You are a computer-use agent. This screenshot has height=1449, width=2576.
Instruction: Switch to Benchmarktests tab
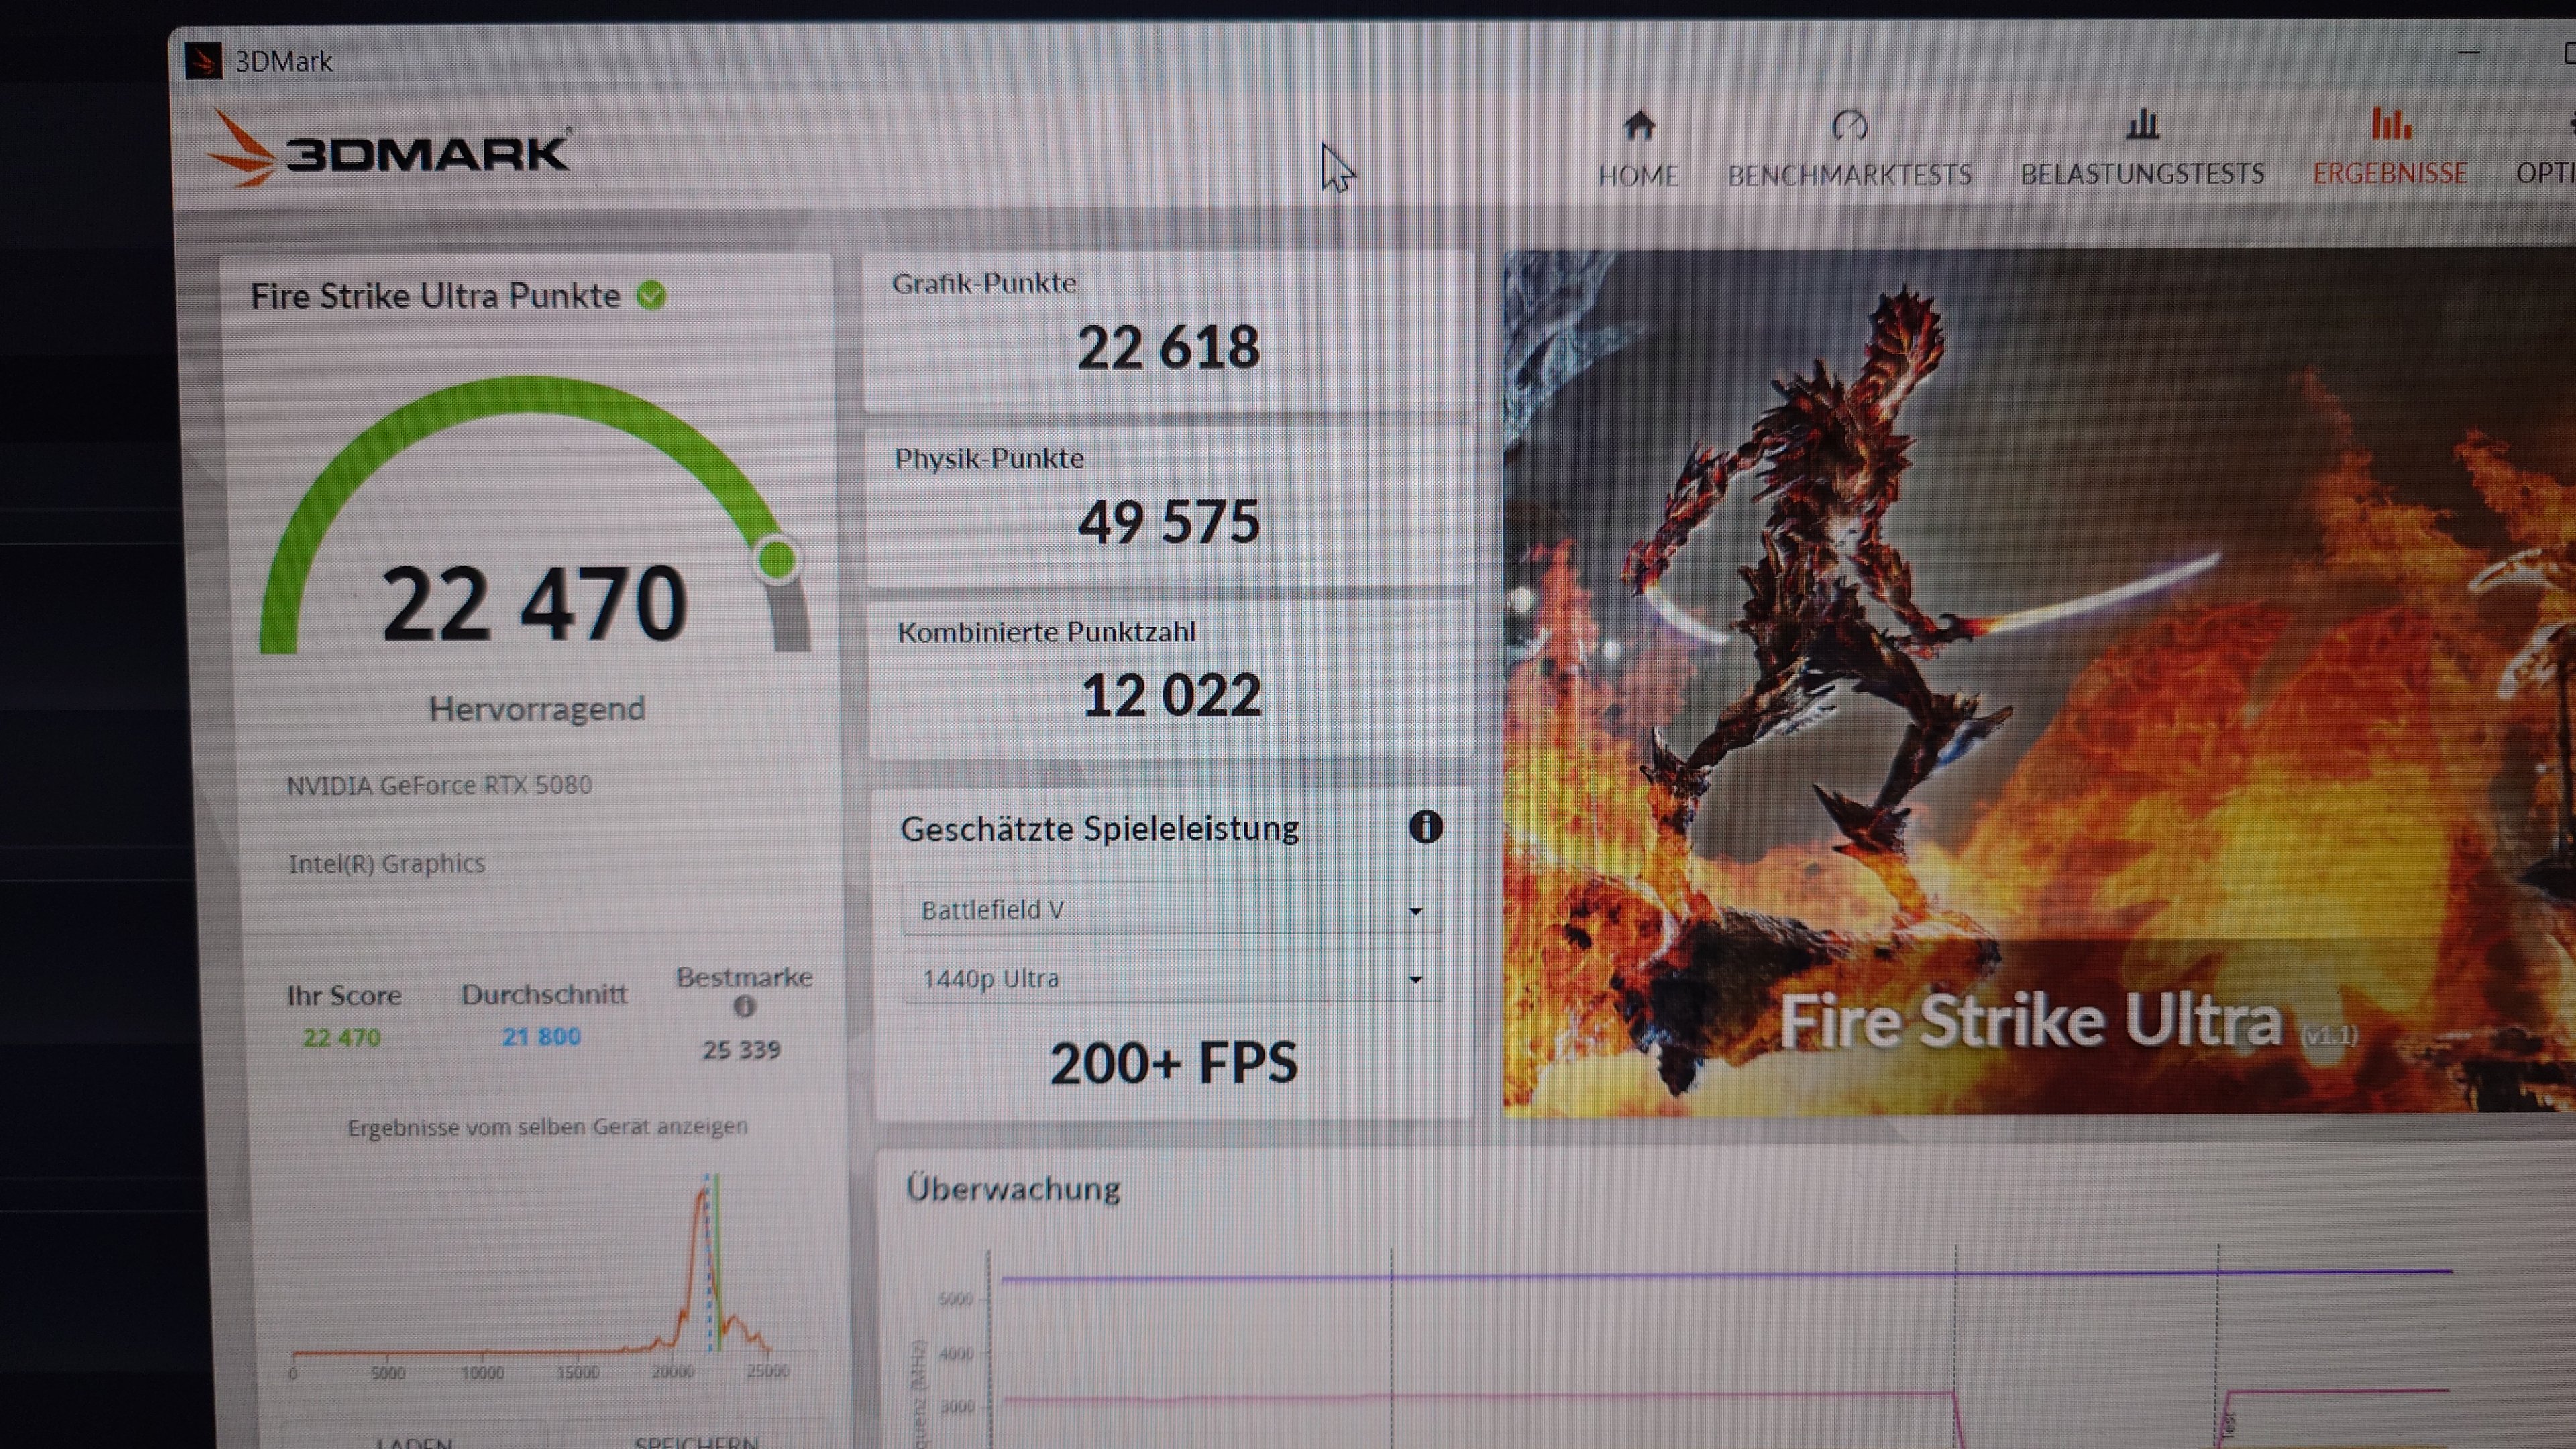click(x=1849, y=150)
